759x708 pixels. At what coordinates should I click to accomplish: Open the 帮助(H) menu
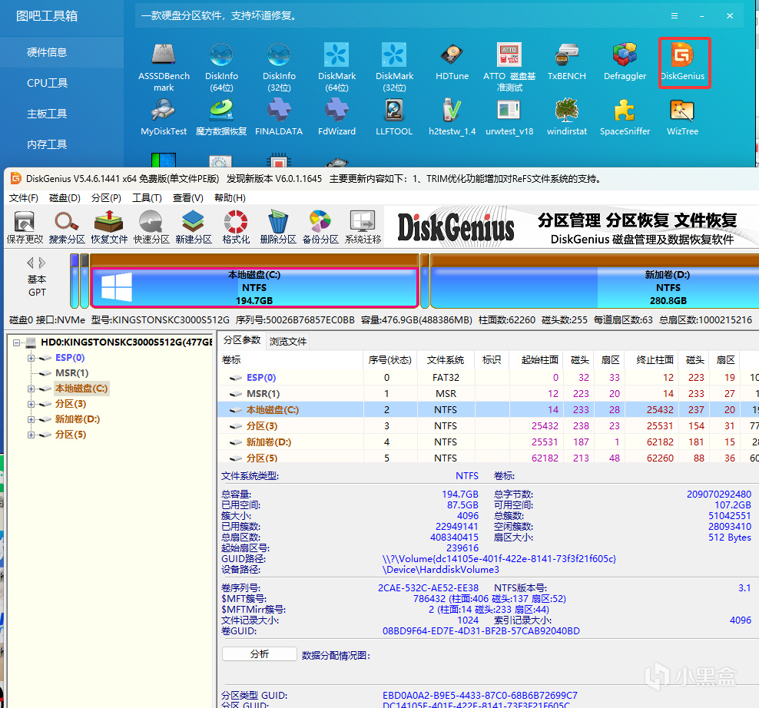tap(230, 198)
